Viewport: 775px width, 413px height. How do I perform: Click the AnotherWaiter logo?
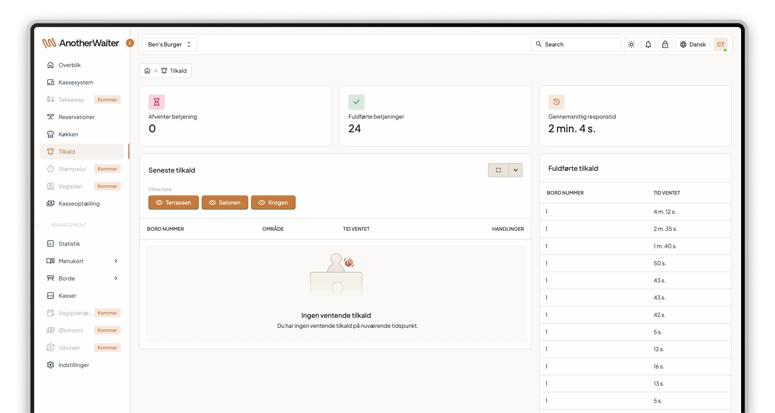[81, 43]
